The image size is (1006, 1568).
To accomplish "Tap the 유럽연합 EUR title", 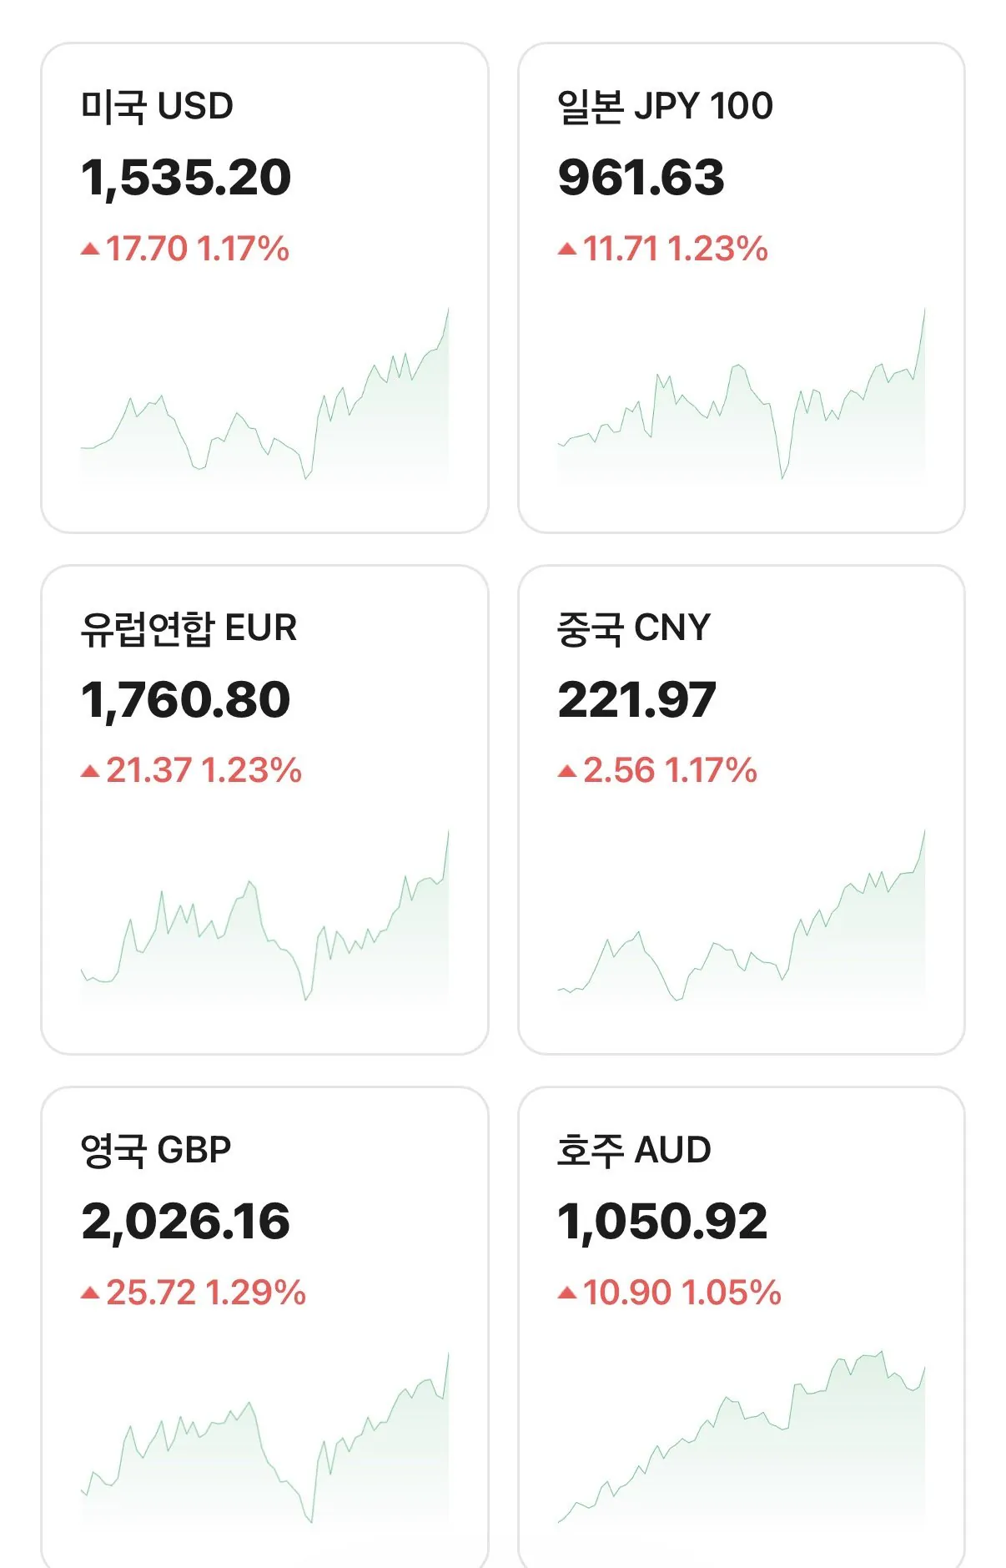I will coord(189,628).
